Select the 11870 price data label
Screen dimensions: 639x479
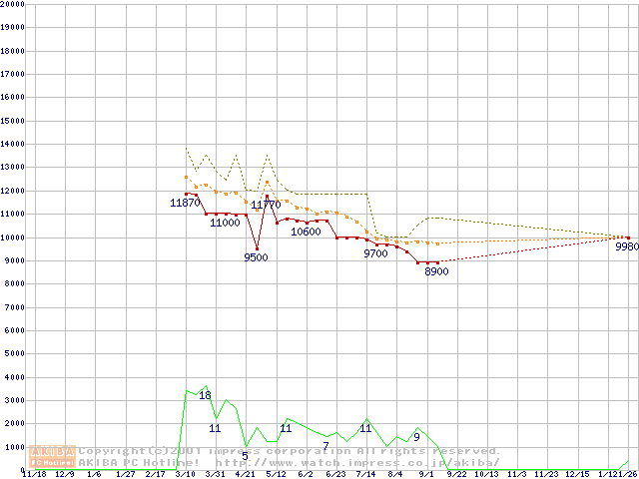click(185, 203)
